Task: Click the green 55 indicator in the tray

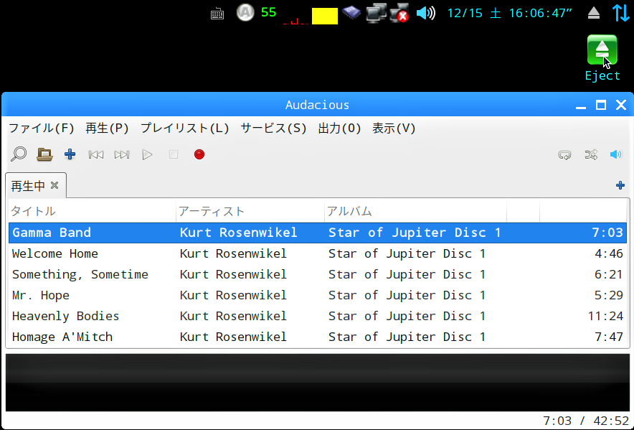Action: 268,12
